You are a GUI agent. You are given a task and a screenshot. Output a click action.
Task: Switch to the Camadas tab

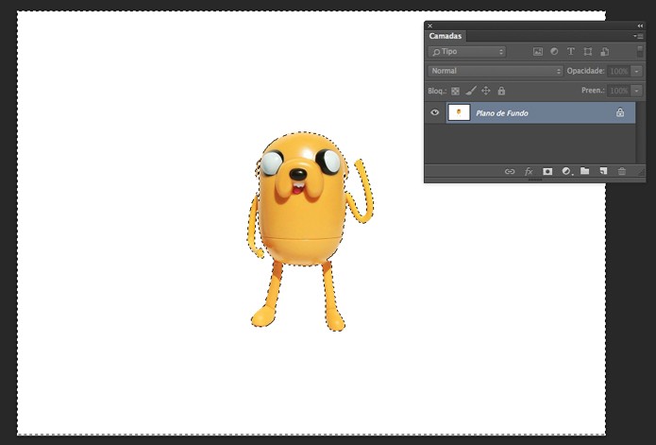point(446,36)
